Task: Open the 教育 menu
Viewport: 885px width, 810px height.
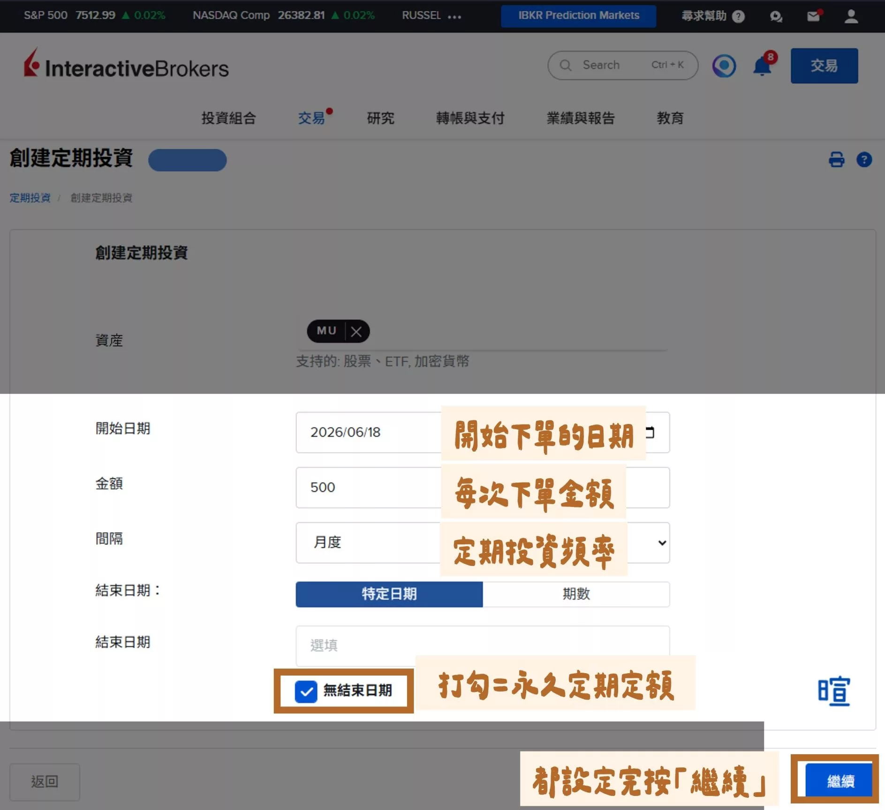Action: (670, 118)
